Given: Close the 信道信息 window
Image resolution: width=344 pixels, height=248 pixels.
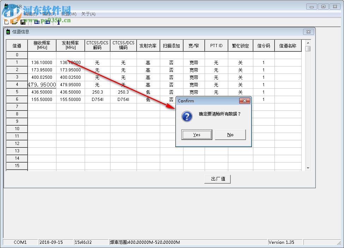Looking at the screenshot, I should (308, 32).
